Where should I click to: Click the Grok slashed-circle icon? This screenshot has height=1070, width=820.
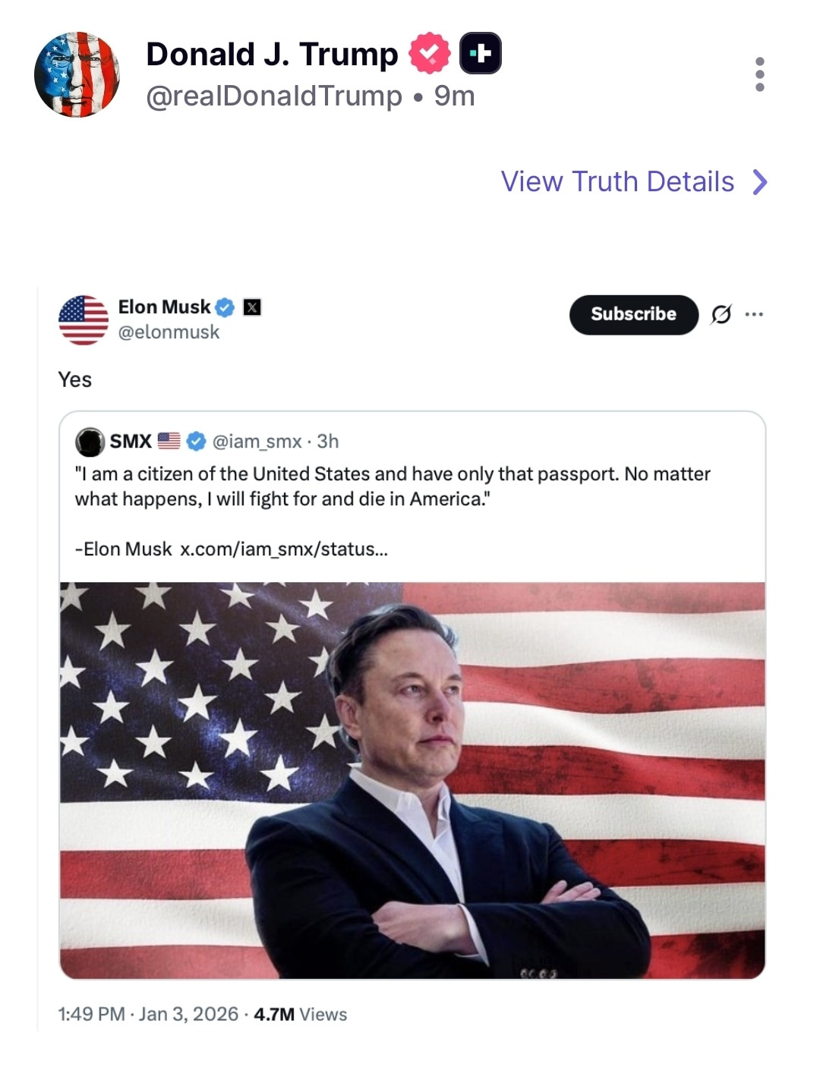pos(721,314)
